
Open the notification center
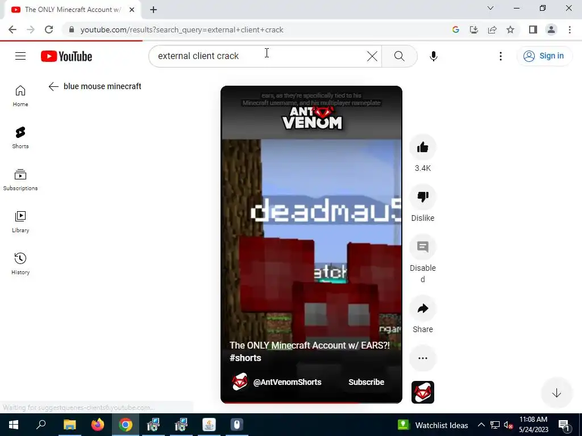(x=564, y=425)
